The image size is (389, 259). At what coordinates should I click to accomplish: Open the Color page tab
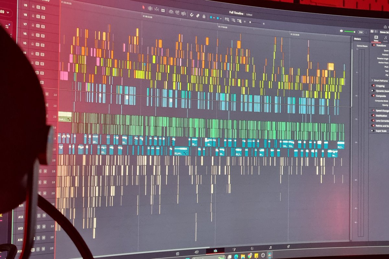[x=252, y=248]
